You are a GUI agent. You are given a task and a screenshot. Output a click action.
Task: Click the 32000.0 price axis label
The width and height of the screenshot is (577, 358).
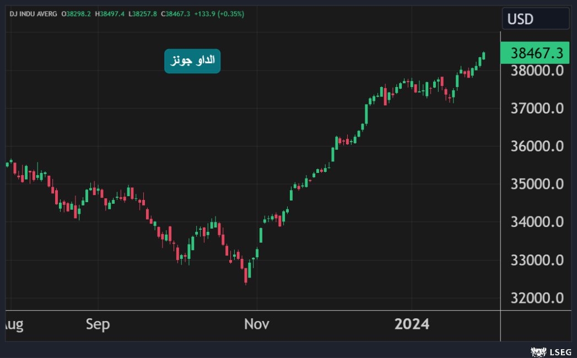click(x=537, y=298)
